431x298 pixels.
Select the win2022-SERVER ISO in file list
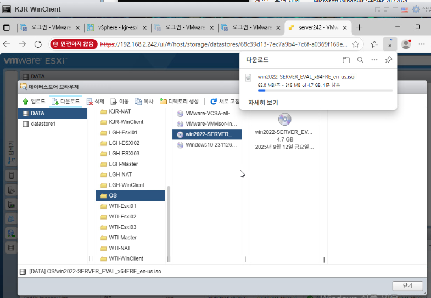click(x=206, y=134)
